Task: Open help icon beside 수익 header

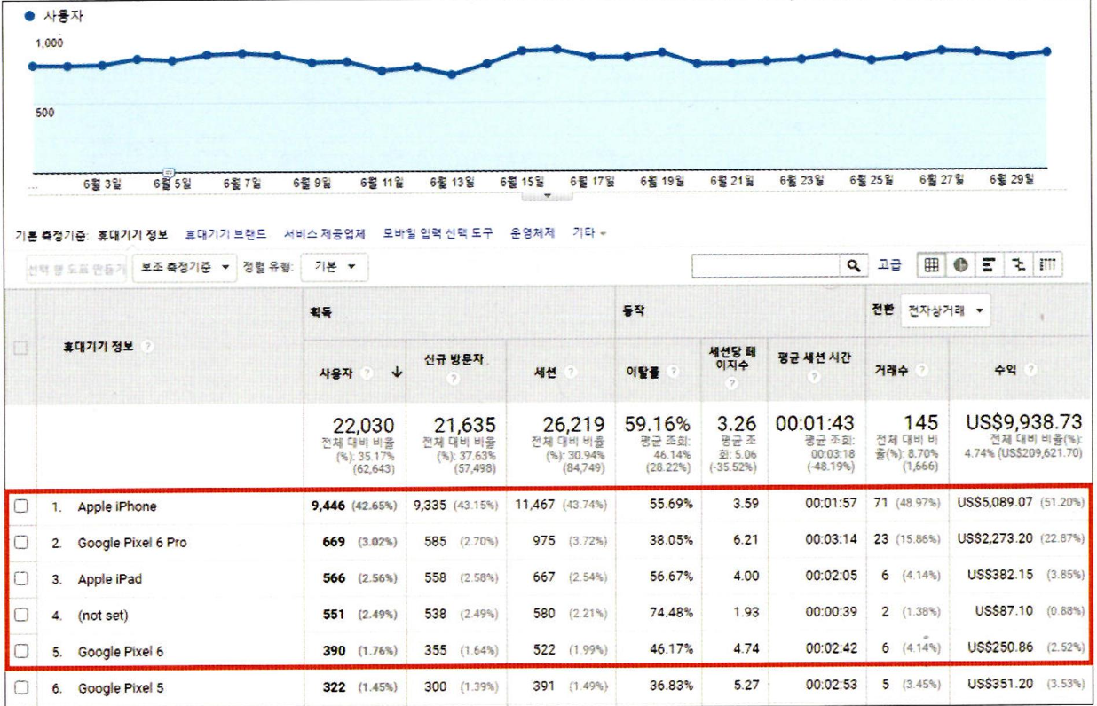Action: point(1031,369)
